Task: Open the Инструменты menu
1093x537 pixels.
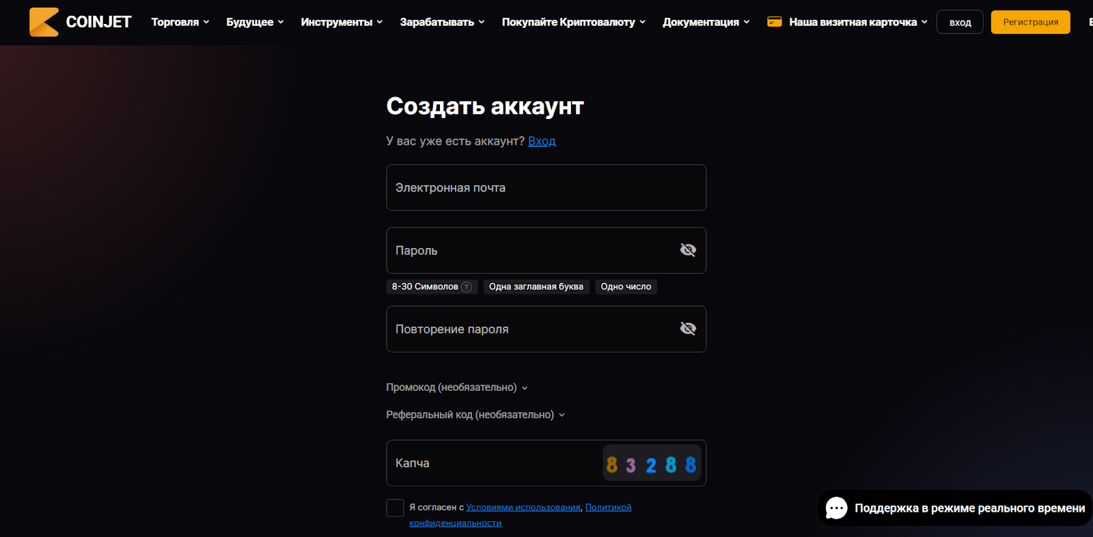Action: click(342, 22)
